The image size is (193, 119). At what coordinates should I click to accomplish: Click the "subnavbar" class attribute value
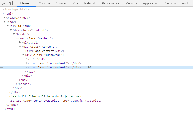click(53, 55)
